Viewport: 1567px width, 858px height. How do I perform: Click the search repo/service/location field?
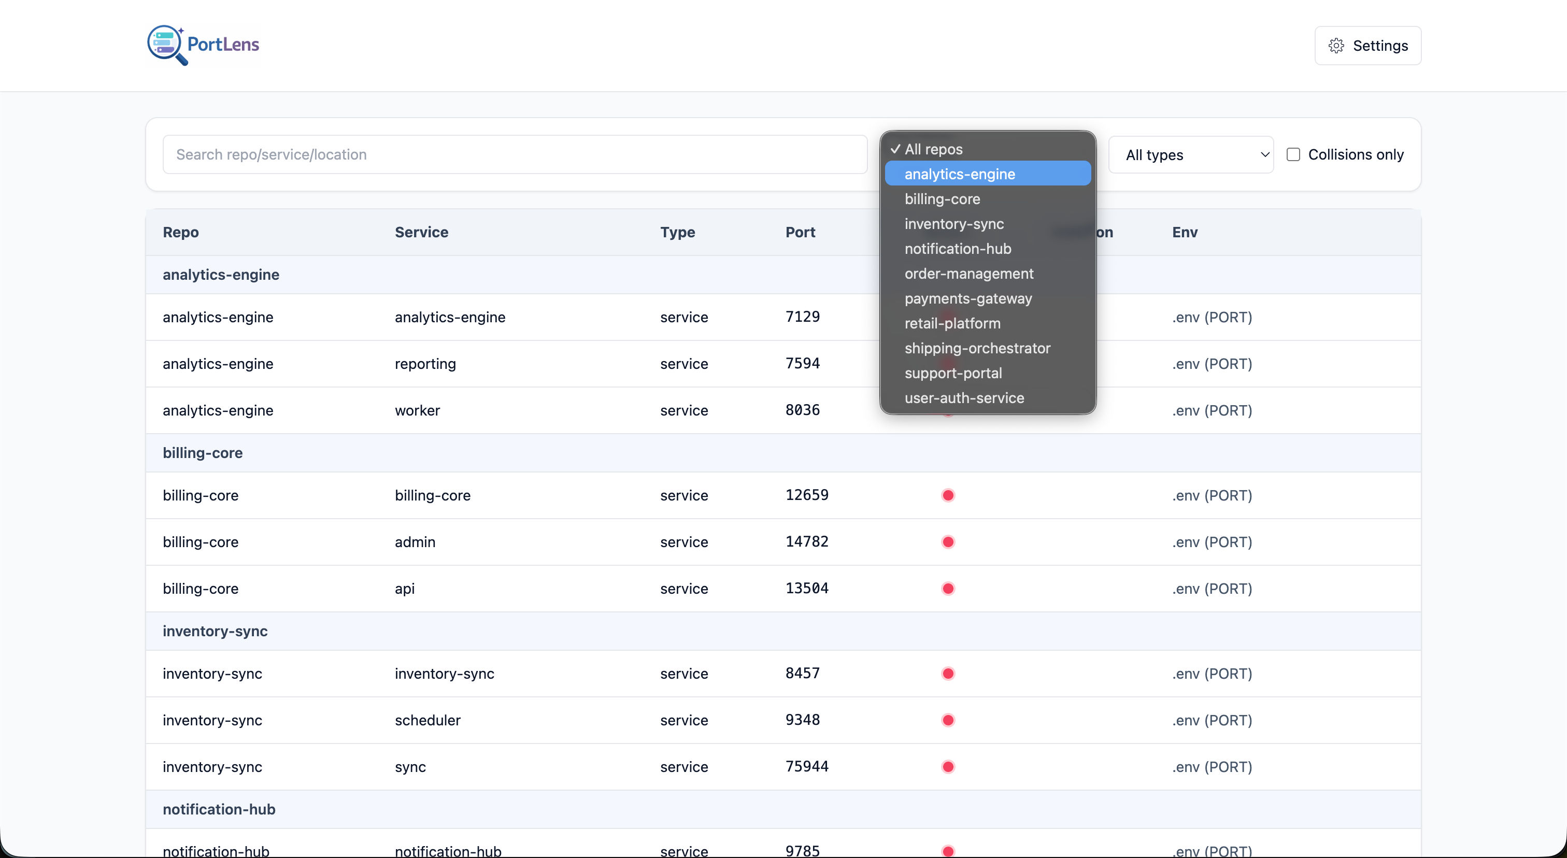pos(514,154)
